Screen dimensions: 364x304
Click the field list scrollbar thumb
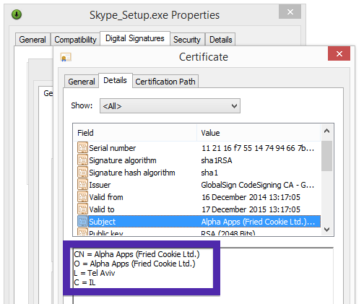coord(326,156)
